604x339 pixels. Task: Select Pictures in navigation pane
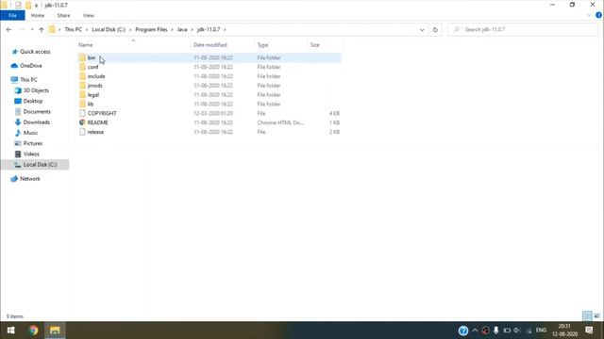(33, 143)
